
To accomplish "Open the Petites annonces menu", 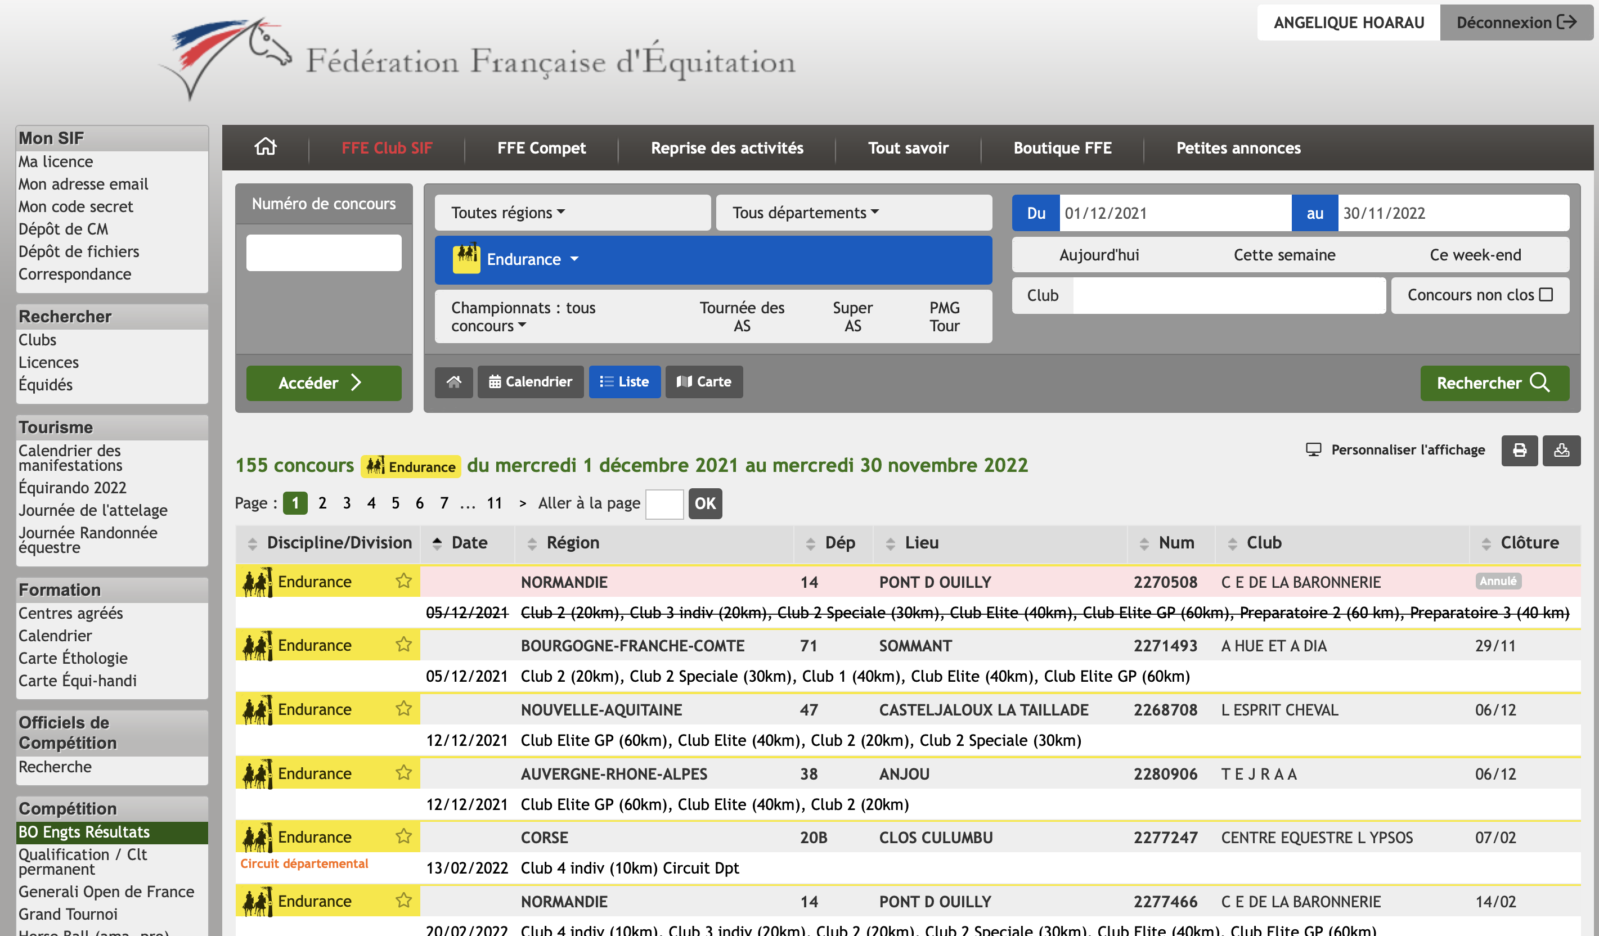I will coord(1238,148).
